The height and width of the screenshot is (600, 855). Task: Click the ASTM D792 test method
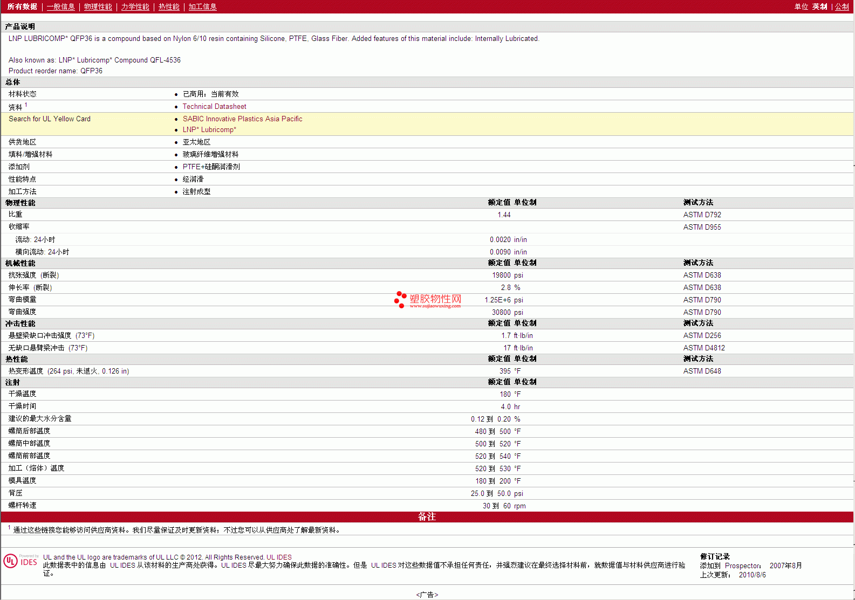pos(702,215)
